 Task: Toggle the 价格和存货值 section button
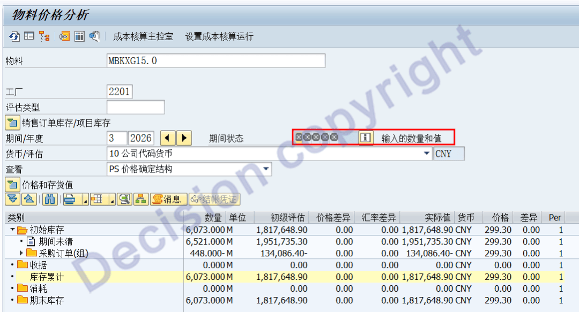(12, 185)
